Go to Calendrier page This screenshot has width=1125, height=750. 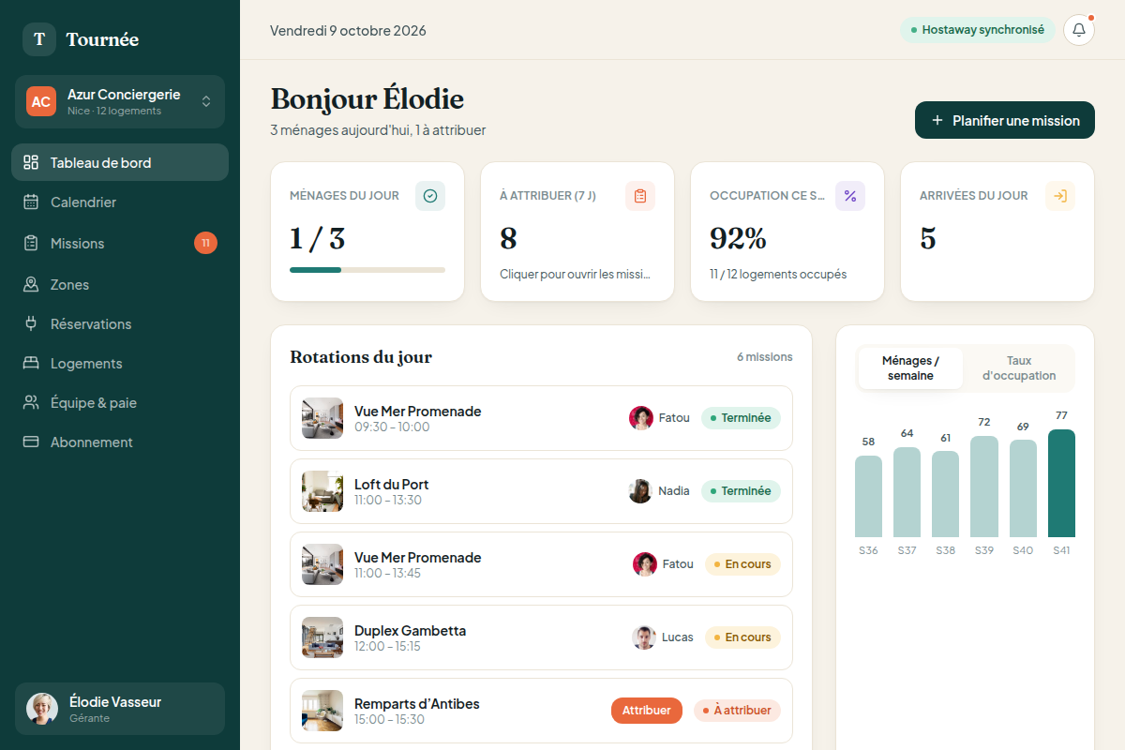[x=120, y=202]
